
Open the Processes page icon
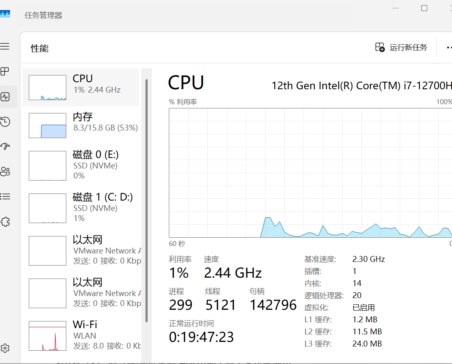(5, 71)
